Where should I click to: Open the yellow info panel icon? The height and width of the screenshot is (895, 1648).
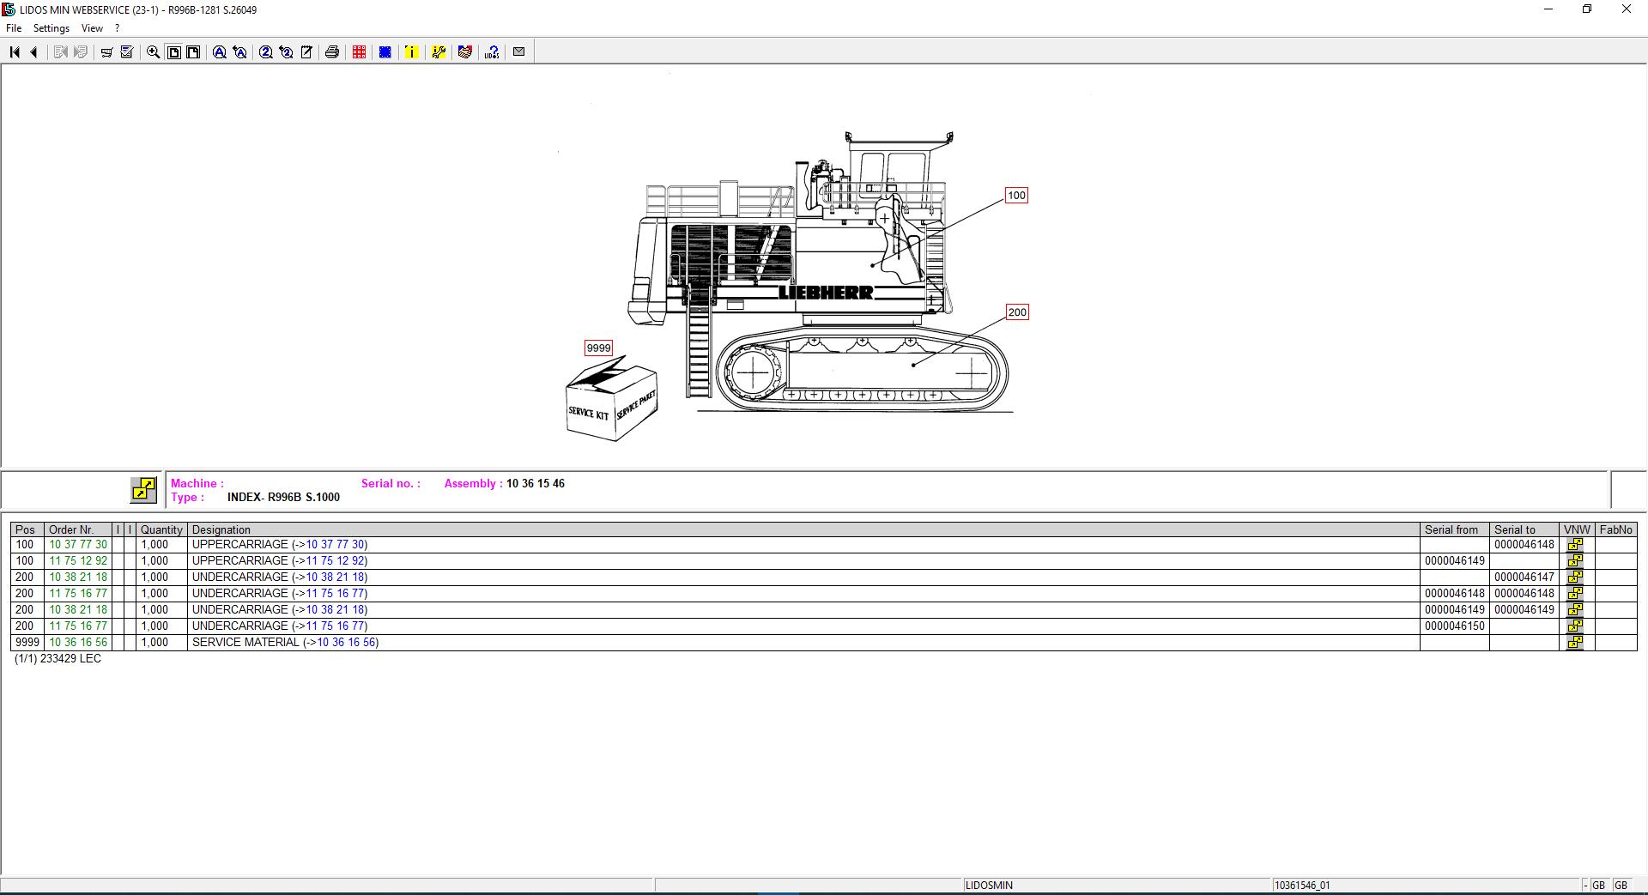click(x=411, y=51)
